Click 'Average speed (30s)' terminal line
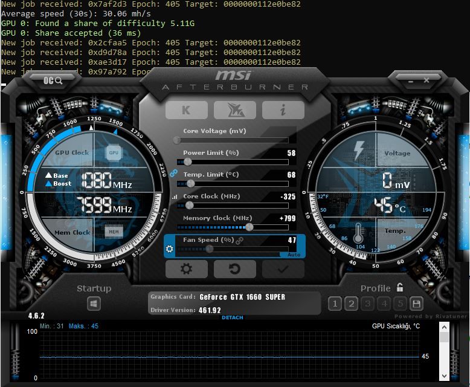This screenshot has height=387, width=470. coord(76,14)
